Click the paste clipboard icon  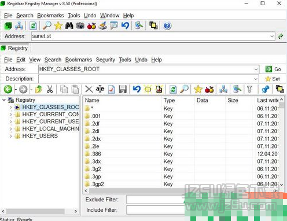tap(75, 89)
